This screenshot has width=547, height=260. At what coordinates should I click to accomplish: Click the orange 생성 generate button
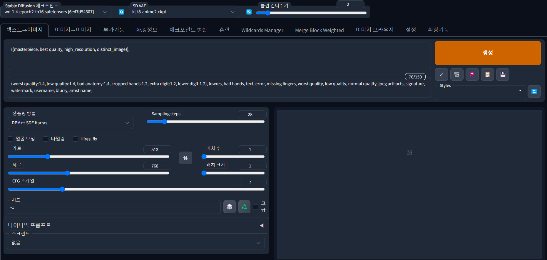coord(488,53)
